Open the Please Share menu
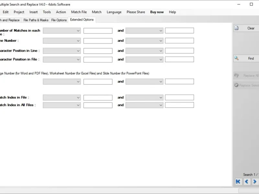This screenshot has height=194, width=259. (136, 12)
